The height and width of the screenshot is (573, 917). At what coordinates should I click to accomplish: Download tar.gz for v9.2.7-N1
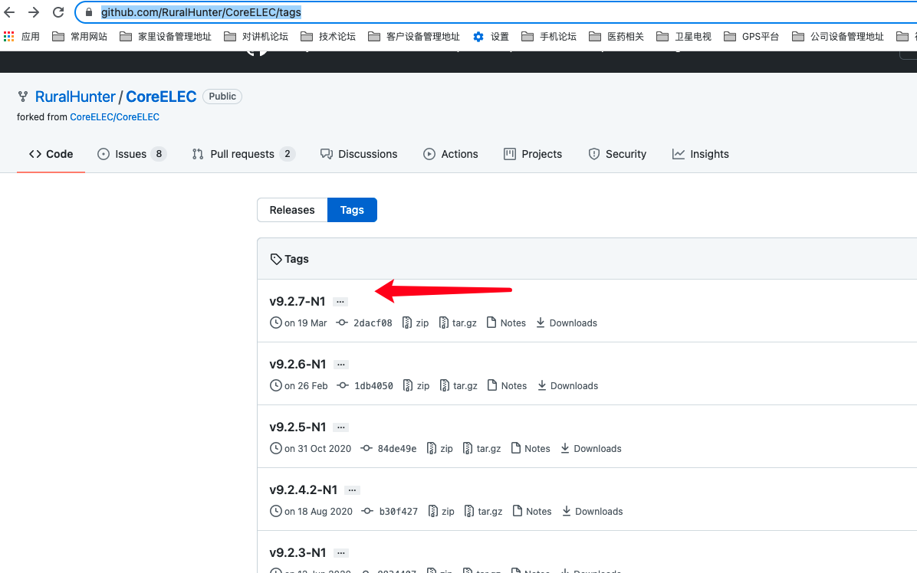tap(457, 323)
